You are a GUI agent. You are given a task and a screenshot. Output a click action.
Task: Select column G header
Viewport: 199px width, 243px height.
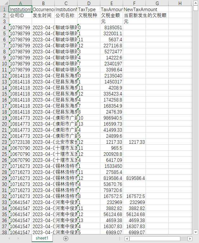tap(157, 3)
